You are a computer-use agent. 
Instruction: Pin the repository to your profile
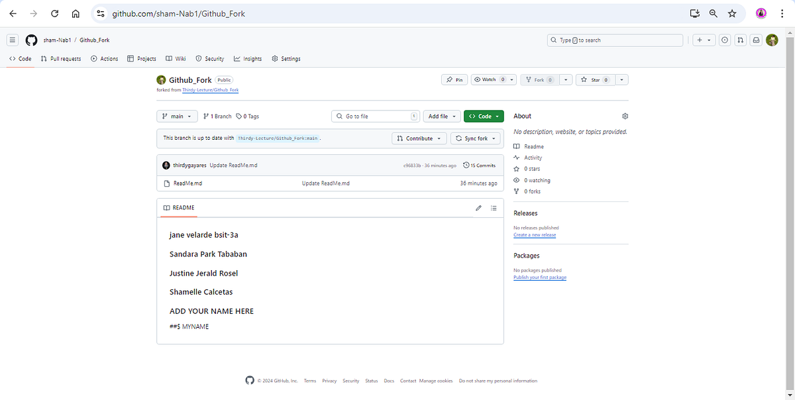point(454,79)
